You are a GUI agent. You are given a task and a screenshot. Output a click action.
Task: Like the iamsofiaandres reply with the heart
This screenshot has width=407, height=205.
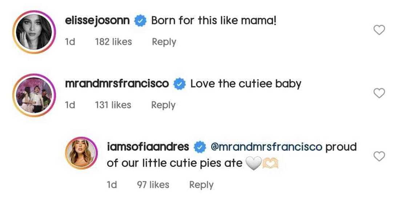(379, 156)
